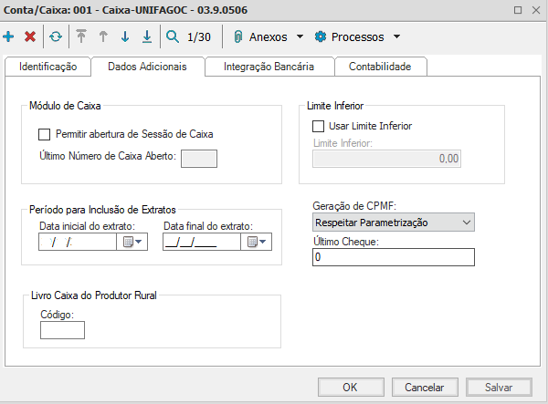Open Data inicial do extrato calendar picker

(x=132, y=242)
